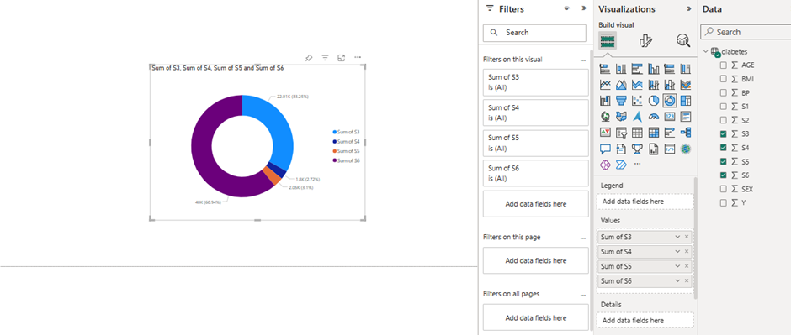Check the SEX field checkbox
The width and height of the screenshot is (791, 335).
724,189
